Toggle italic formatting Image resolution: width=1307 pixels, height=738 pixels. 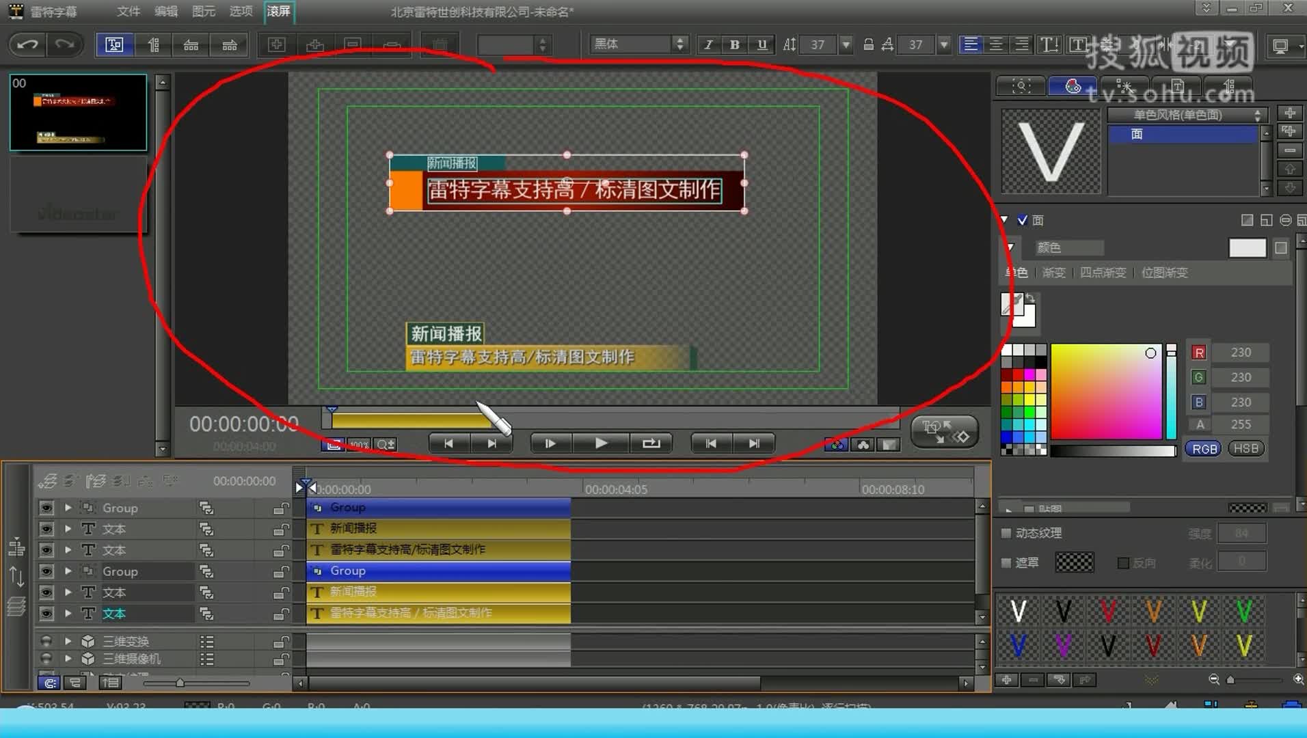click(708, 44)
